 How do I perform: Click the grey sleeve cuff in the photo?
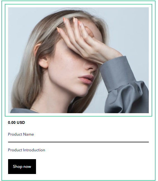[x=117, y=74]
